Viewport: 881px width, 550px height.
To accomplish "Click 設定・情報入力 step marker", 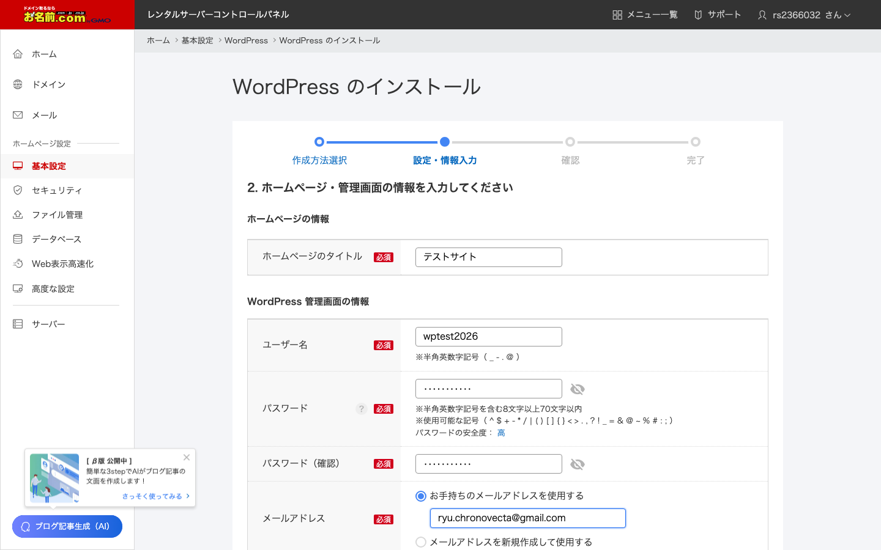I will (445, 142).
